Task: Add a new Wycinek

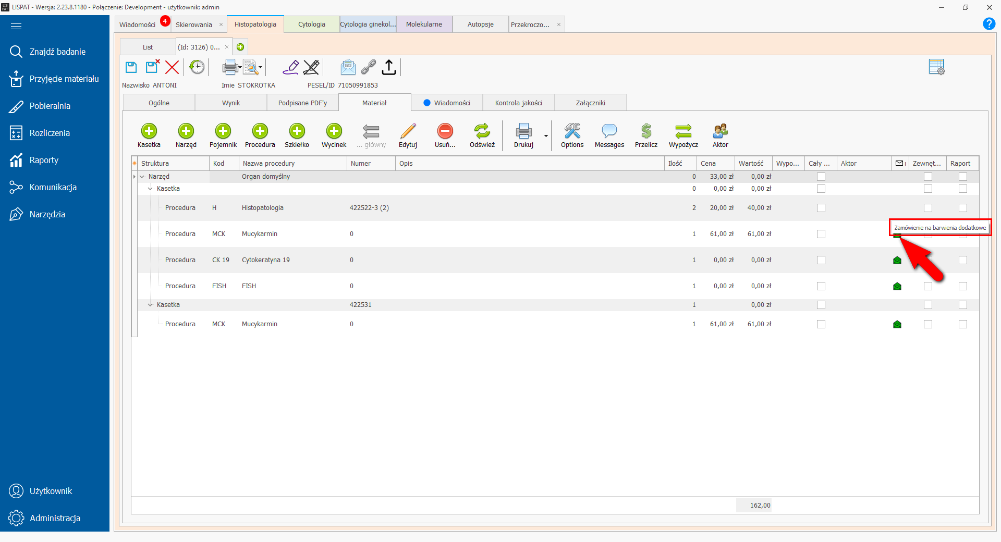Action: 334,135
